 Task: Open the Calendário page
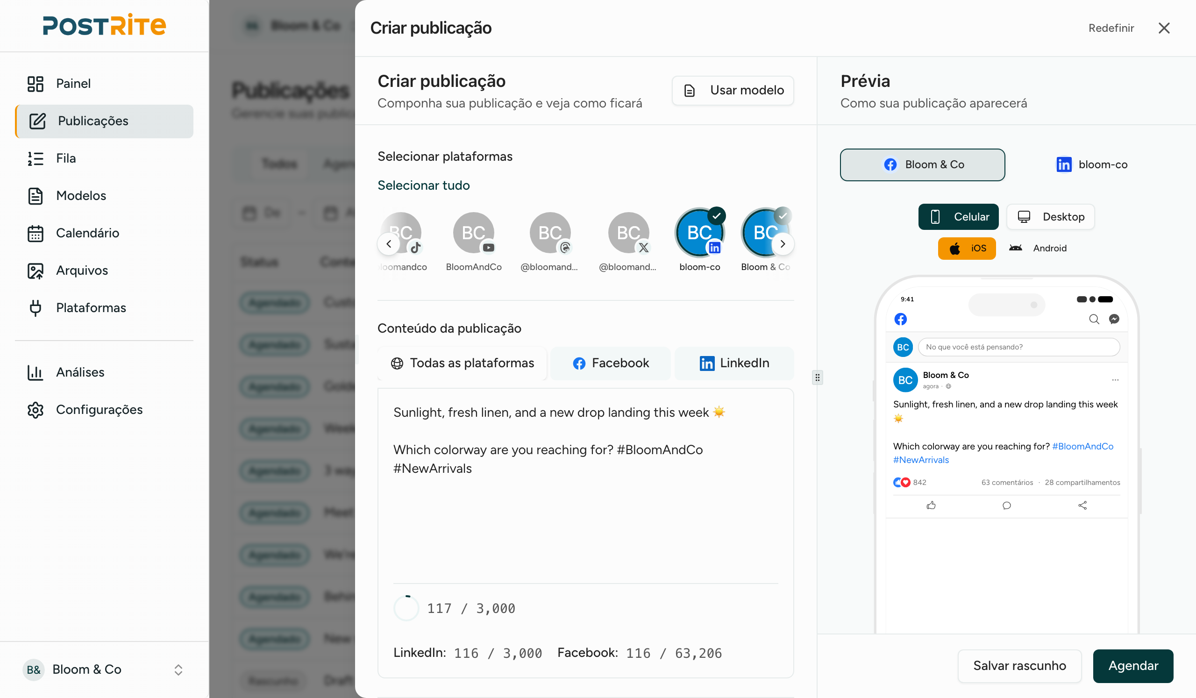(x=104, y=233)
